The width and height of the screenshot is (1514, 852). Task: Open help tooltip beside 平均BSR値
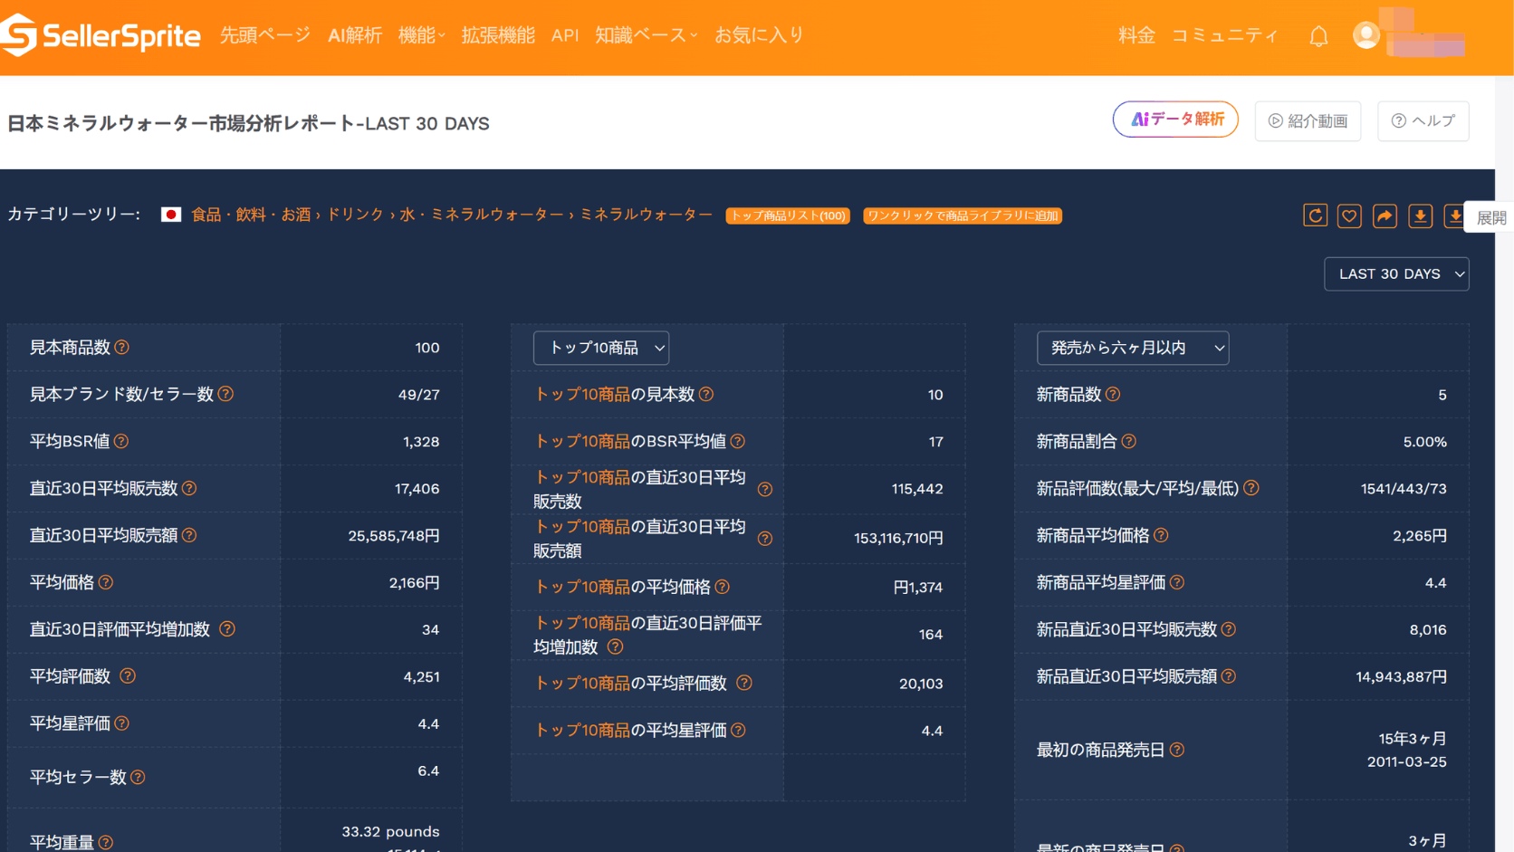click(x=121, y=441)
